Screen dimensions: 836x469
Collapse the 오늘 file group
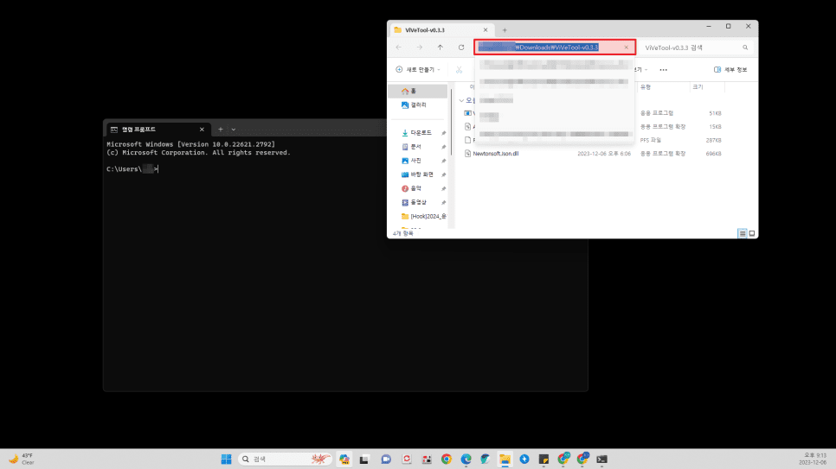(x=462, y=100)
